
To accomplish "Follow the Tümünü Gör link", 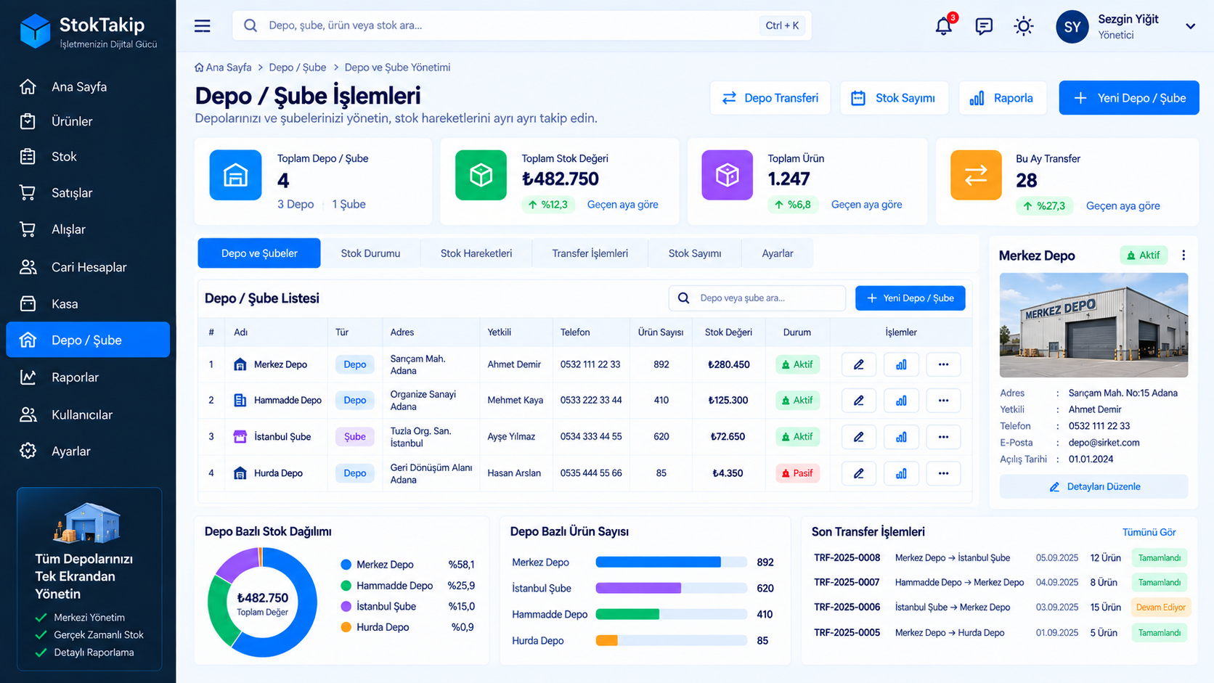I will click(1149, 532).
